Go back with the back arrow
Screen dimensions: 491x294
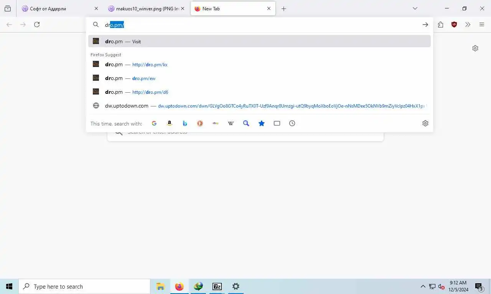pyautogui.click(x=9, y=24)
